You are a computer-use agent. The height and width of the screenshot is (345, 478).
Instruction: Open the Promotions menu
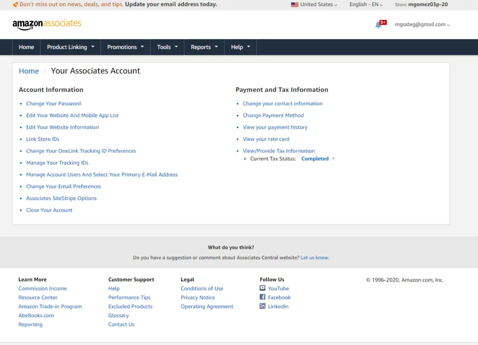tap(125, 47)
